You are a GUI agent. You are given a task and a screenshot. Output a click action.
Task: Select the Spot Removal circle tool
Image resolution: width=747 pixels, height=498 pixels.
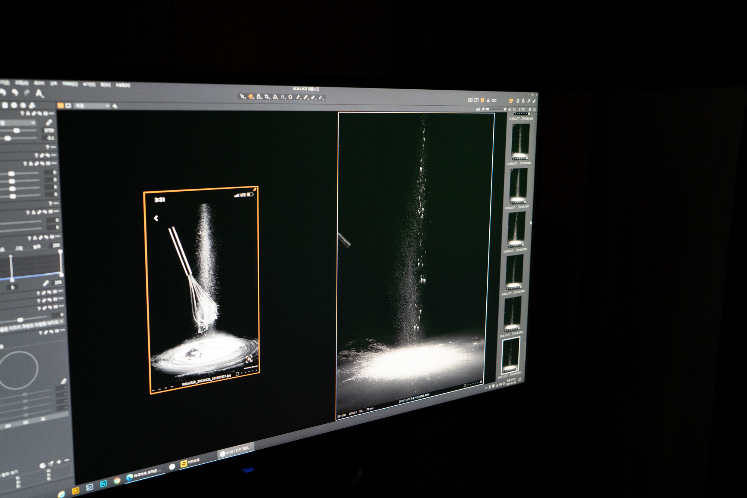pos(290,98)
